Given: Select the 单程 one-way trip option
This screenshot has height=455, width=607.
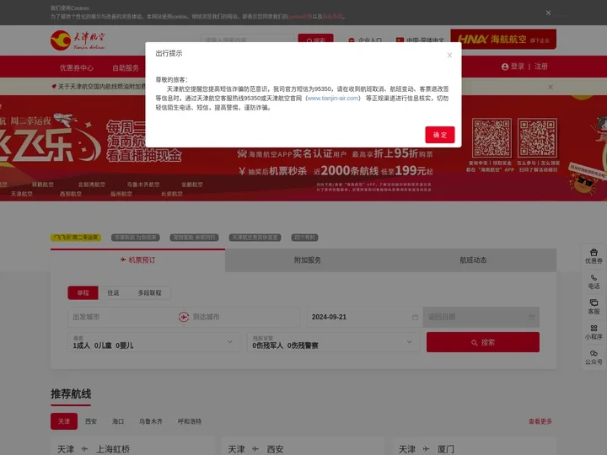Looking at the screenshot, I should (83, 293).
